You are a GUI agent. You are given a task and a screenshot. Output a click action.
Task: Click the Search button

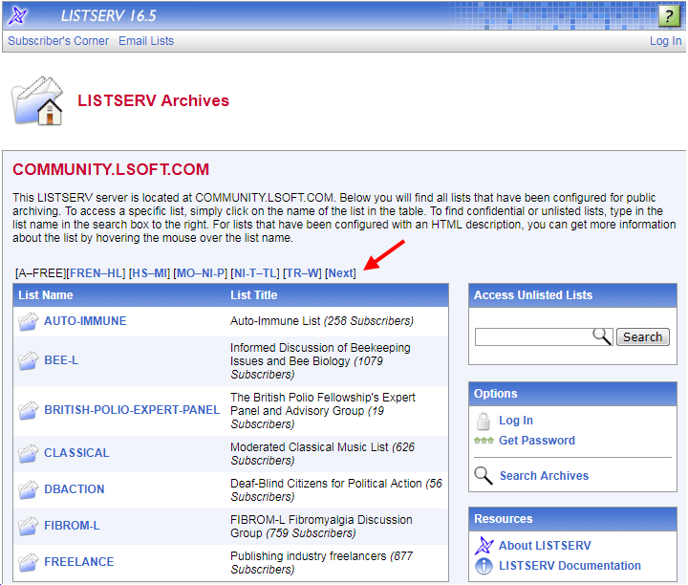(643, 337)
